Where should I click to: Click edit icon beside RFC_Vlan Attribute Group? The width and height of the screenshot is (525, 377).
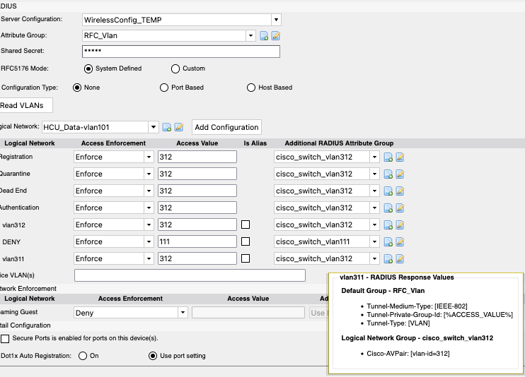tap(276, 36)
